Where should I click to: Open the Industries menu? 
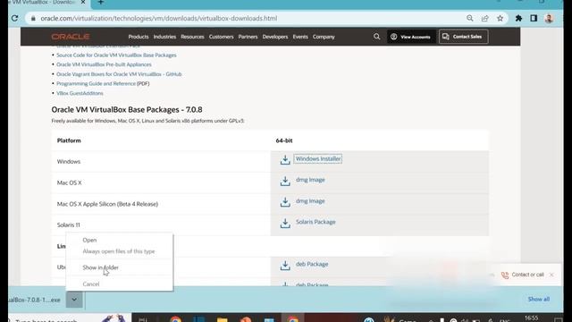[164, 37]
